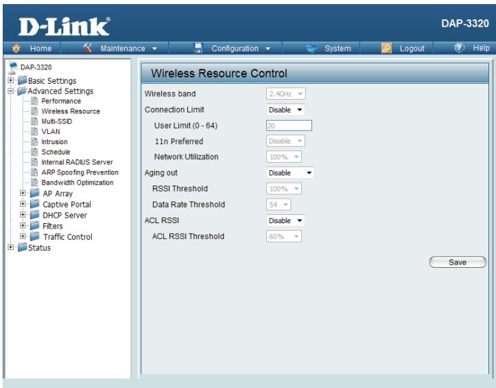
Task: Open Internal RADIUS Server settings page
Action: click(78, 162)
